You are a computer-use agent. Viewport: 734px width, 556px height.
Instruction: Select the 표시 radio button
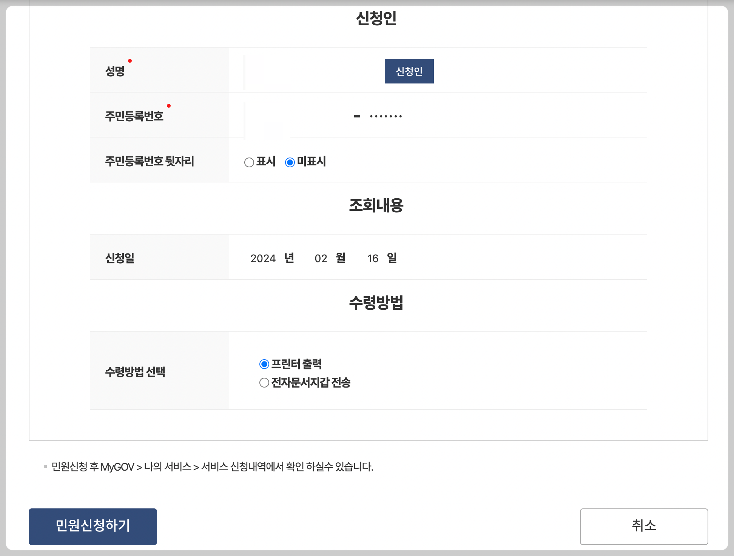(x=249, y=162)
